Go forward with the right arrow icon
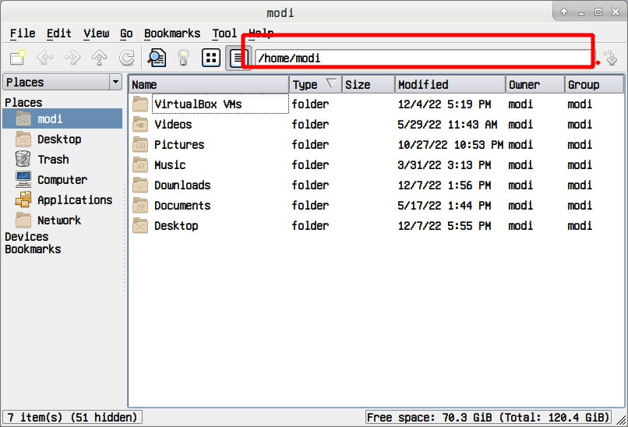628x427 pixels. 72,58
